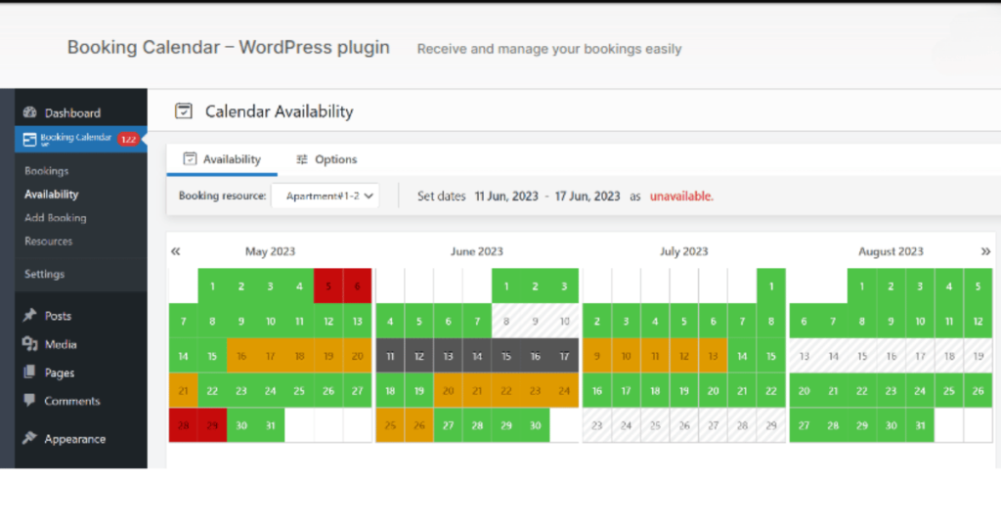Click the Pages icon in sidebar
Image resolution: width=1001 pixels, height=526 pixels.
(x=29, y=372)
